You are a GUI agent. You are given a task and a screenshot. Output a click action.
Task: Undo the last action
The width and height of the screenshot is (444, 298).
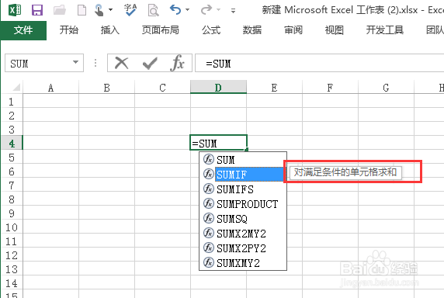(175, 10)
